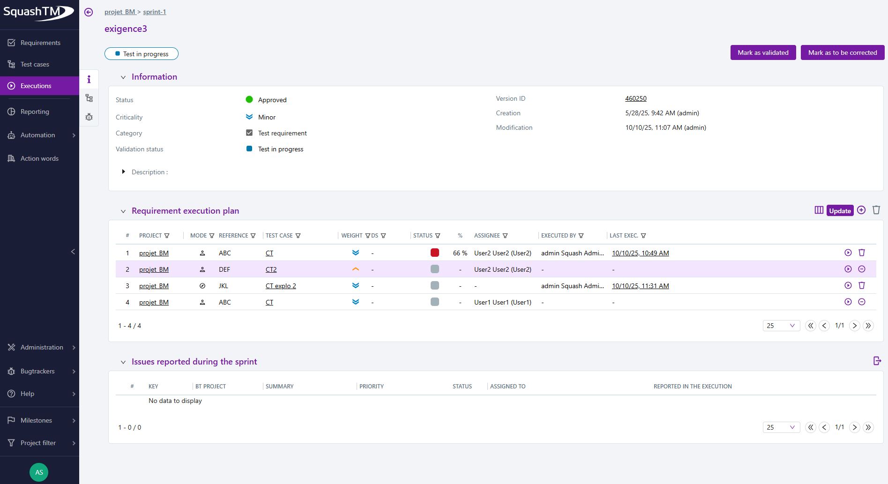Viewport: 888px width, 484px height.
Task: Export issues reported during the sprint
Action: coord(877,361)
